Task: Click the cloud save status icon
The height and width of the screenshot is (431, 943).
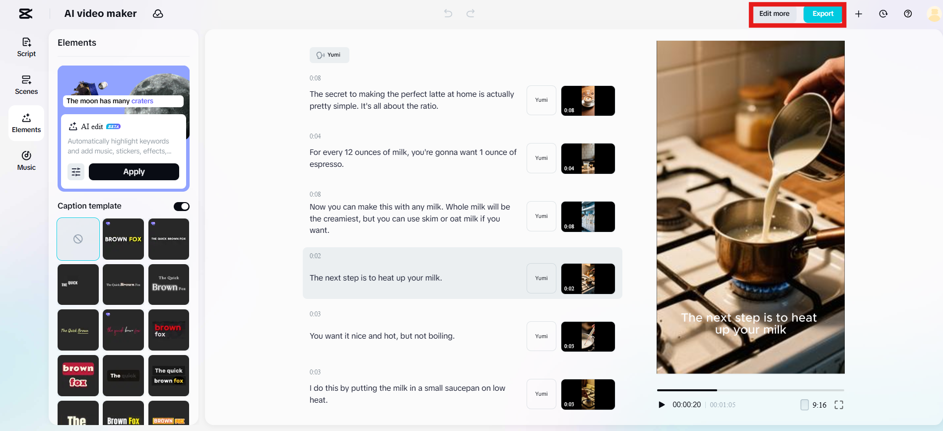Action: coord(158,14)
